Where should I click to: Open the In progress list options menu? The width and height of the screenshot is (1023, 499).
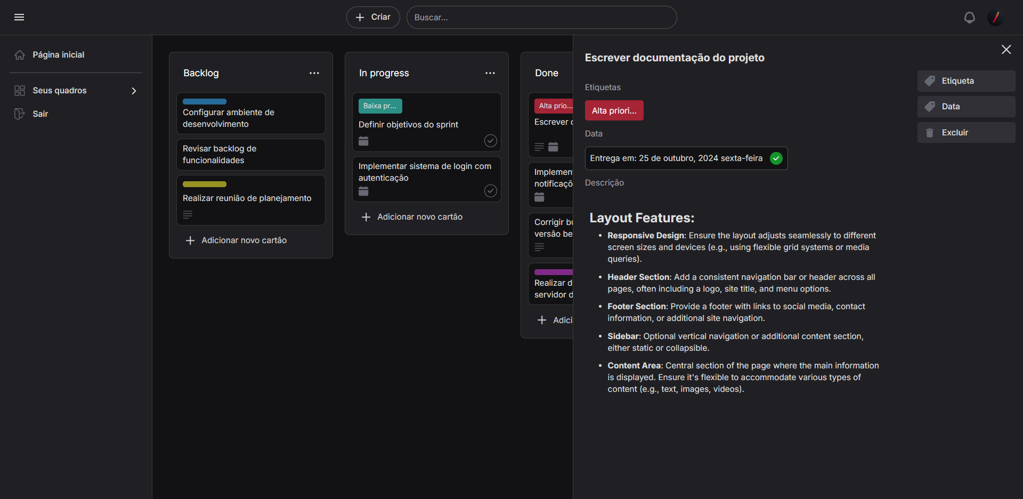[x=490, y=73]
